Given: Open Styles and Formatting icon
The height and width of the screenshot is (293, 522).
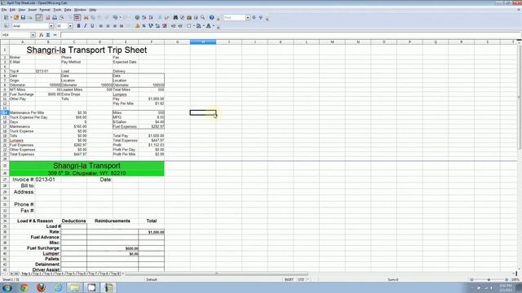Looking at the screenshot, I should click(6, 26).
